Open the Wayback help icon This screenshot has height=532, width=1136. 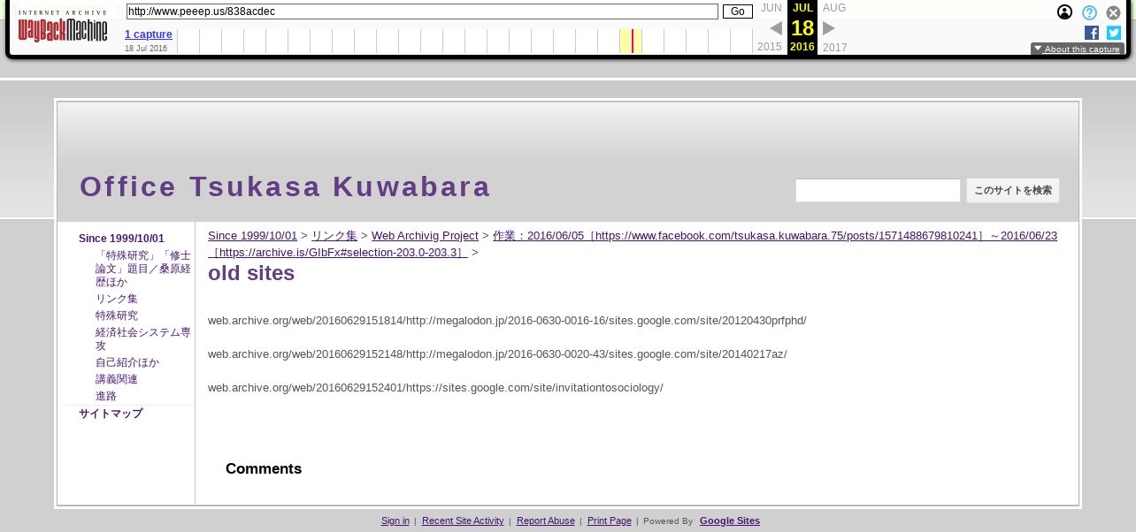coord(1089,12)
